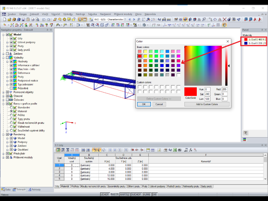268x201 pixels.
Task: Enable the Zatížení checkbox
Action: pos(7,54)
